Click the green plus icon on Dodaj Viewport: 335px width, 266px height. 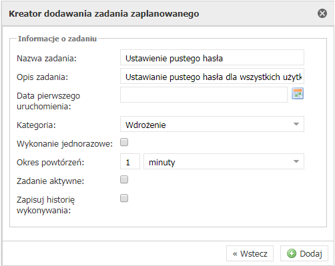292,253
